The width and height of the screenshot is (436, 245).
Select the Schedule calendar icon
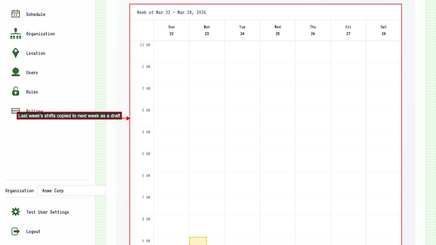pyautogui.click(x=15, y=14)
